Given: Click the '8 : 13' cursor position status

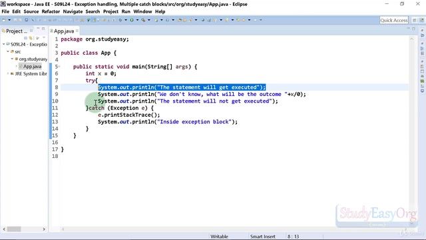Looking at the screenshot, I should (293, 237).
